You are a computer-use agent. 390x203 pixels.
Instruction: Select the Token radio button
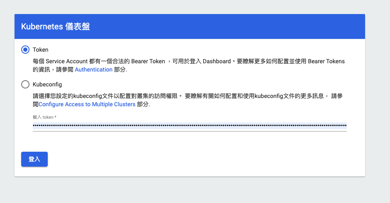coord(25,50)
